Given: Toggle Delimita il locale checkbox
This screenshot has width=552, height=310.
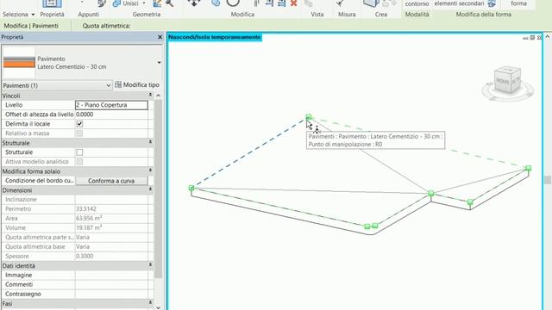Looking at the screenshot, I should pos(79,124).
